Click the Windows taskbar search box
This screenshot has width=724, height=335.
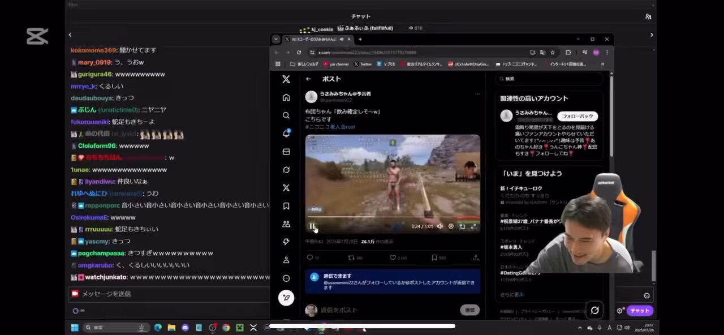click(115, 327)
